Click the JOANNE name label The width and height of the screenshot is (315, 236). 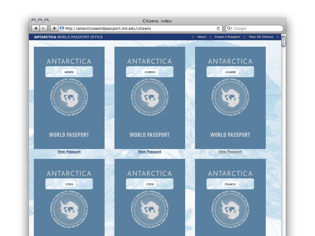[230, 72]
